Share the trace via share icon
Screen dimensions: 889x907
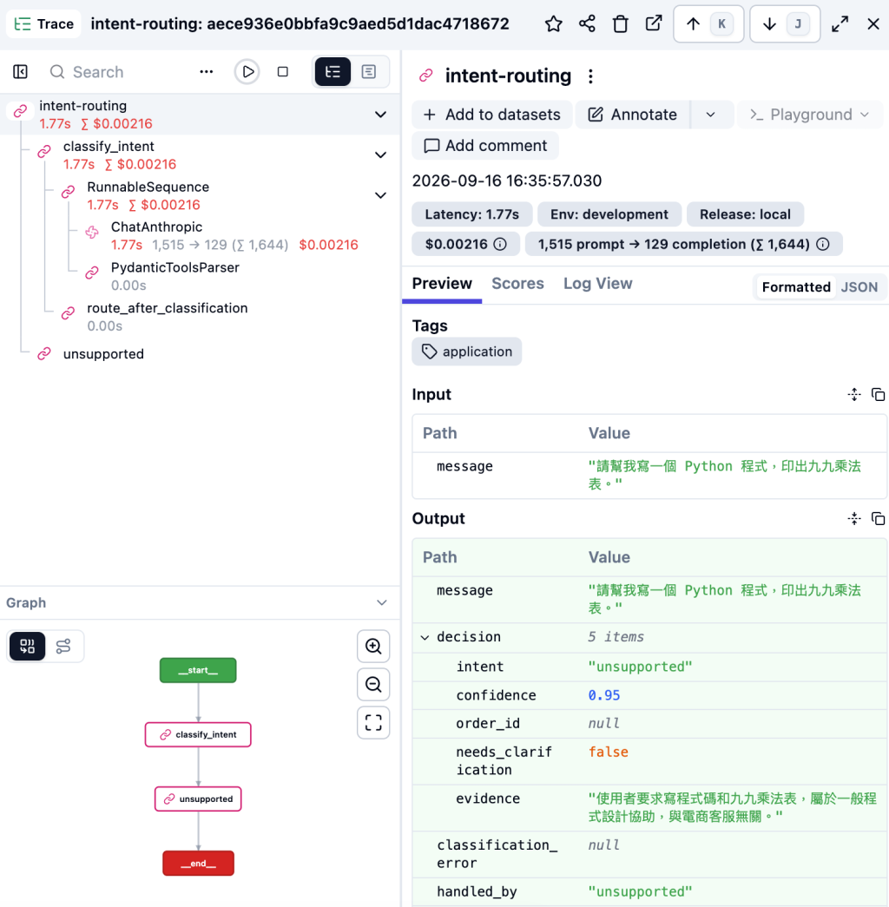point(587,23)
